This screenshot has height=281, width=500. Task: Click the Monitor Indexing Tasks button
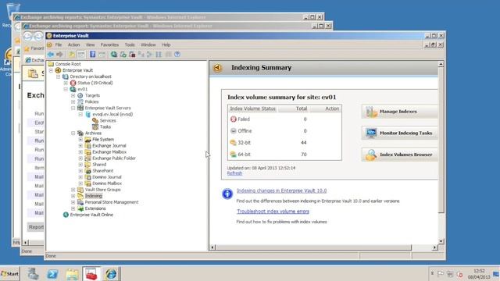(400, 133)
